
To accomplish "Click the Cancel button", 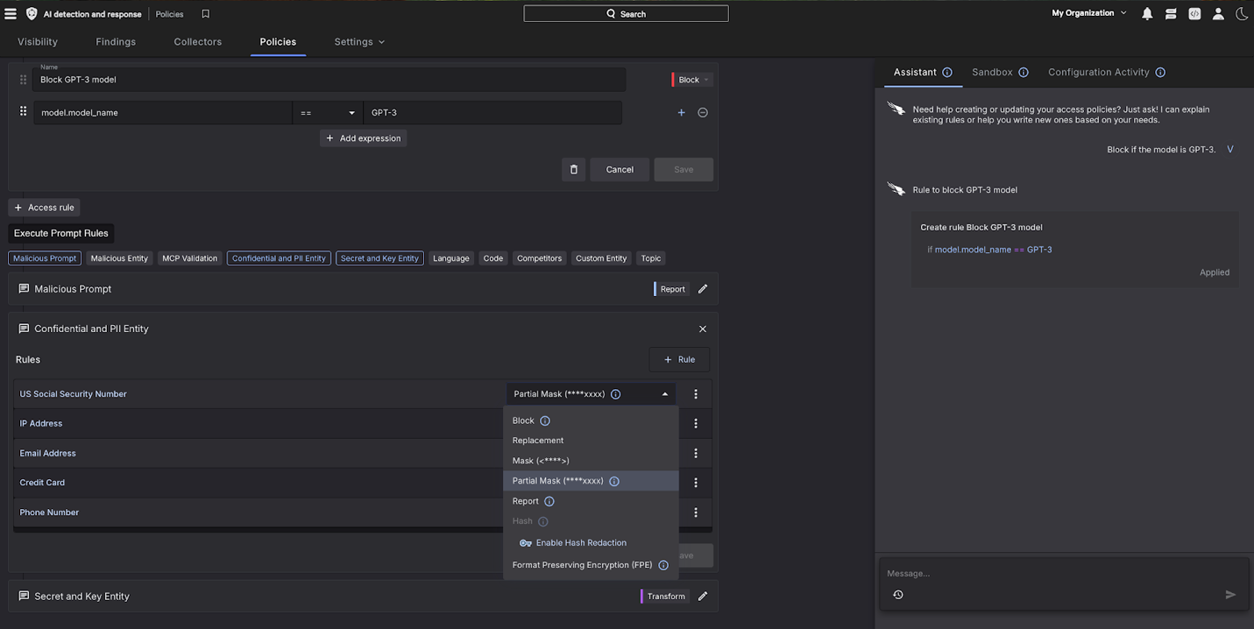I will coord(620,170).
